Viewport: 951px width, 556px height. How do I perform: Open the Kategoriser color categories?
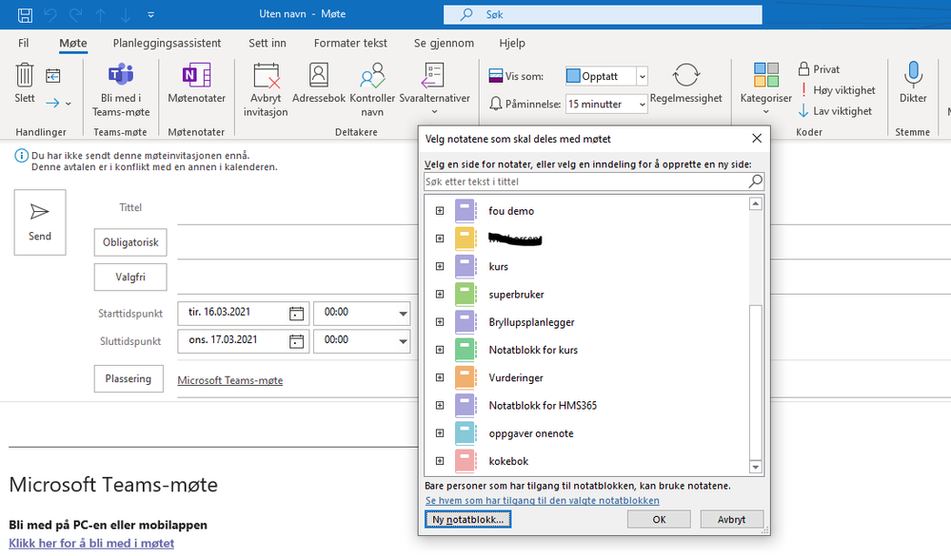[766, 88]
